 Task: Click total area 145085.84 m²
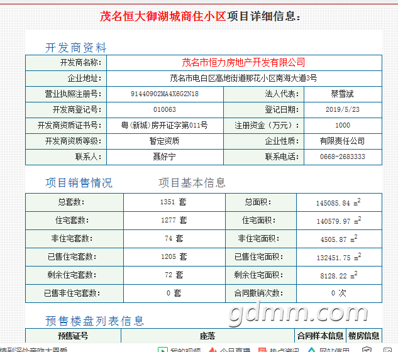338,202
